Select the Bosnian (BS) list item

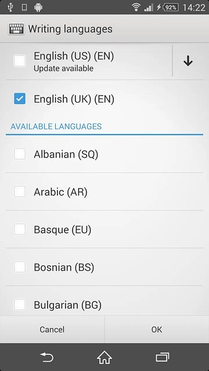pyautogui.click(x=105, y=267)
